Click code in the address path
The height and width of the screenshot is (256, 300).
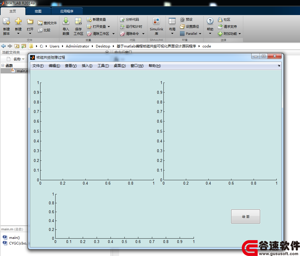[x=207, y=46]
